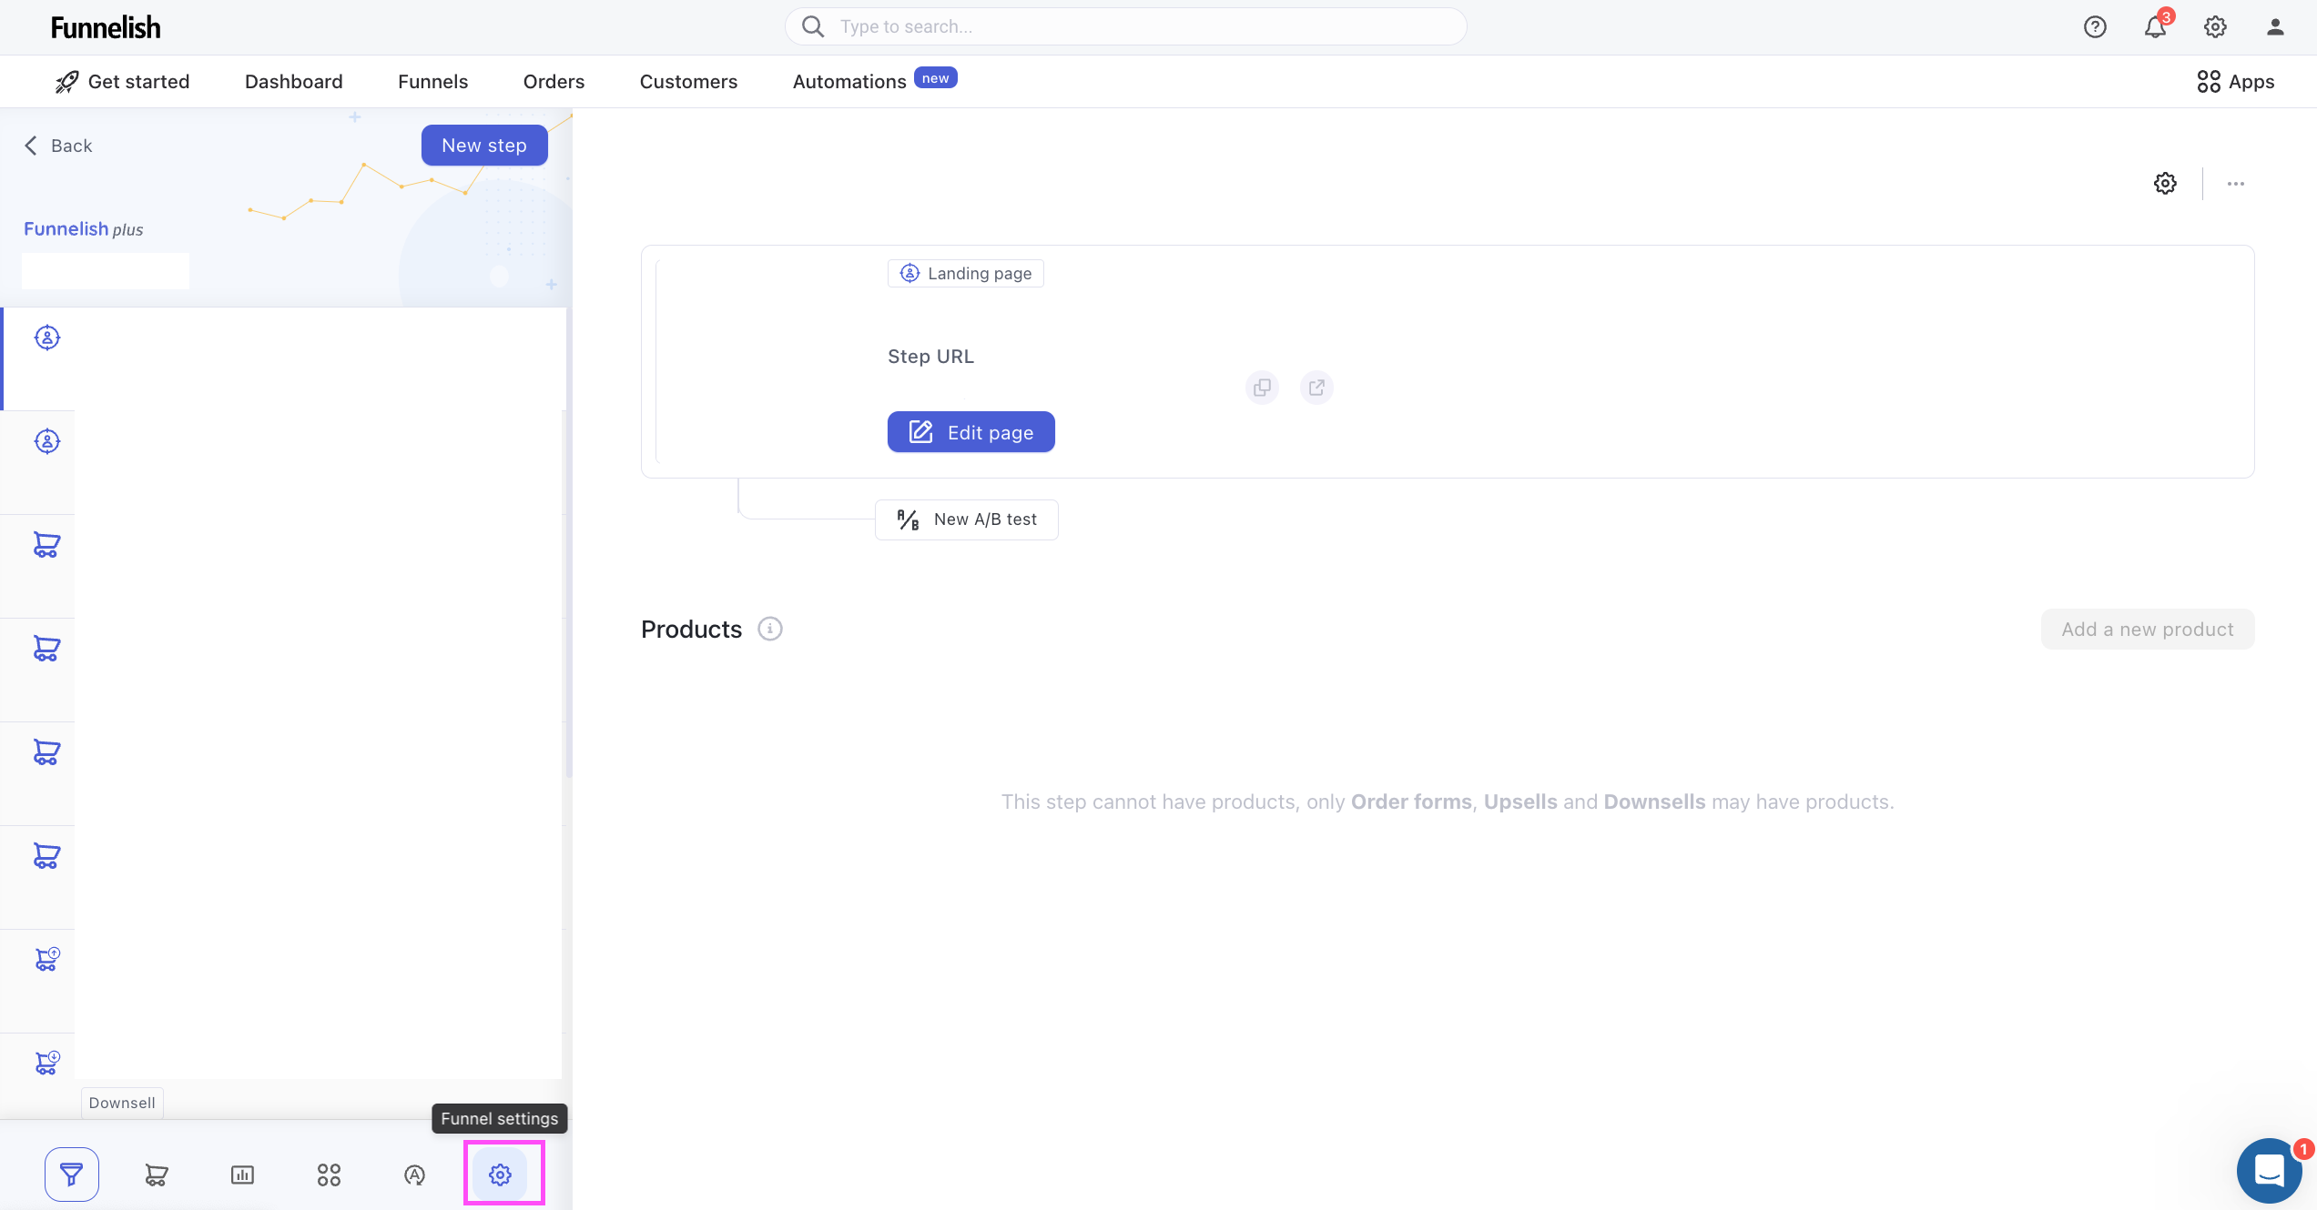
Task: Open the cart icon in bottom toolbar
Action: pyautogui.click(x=157, y=1175)
